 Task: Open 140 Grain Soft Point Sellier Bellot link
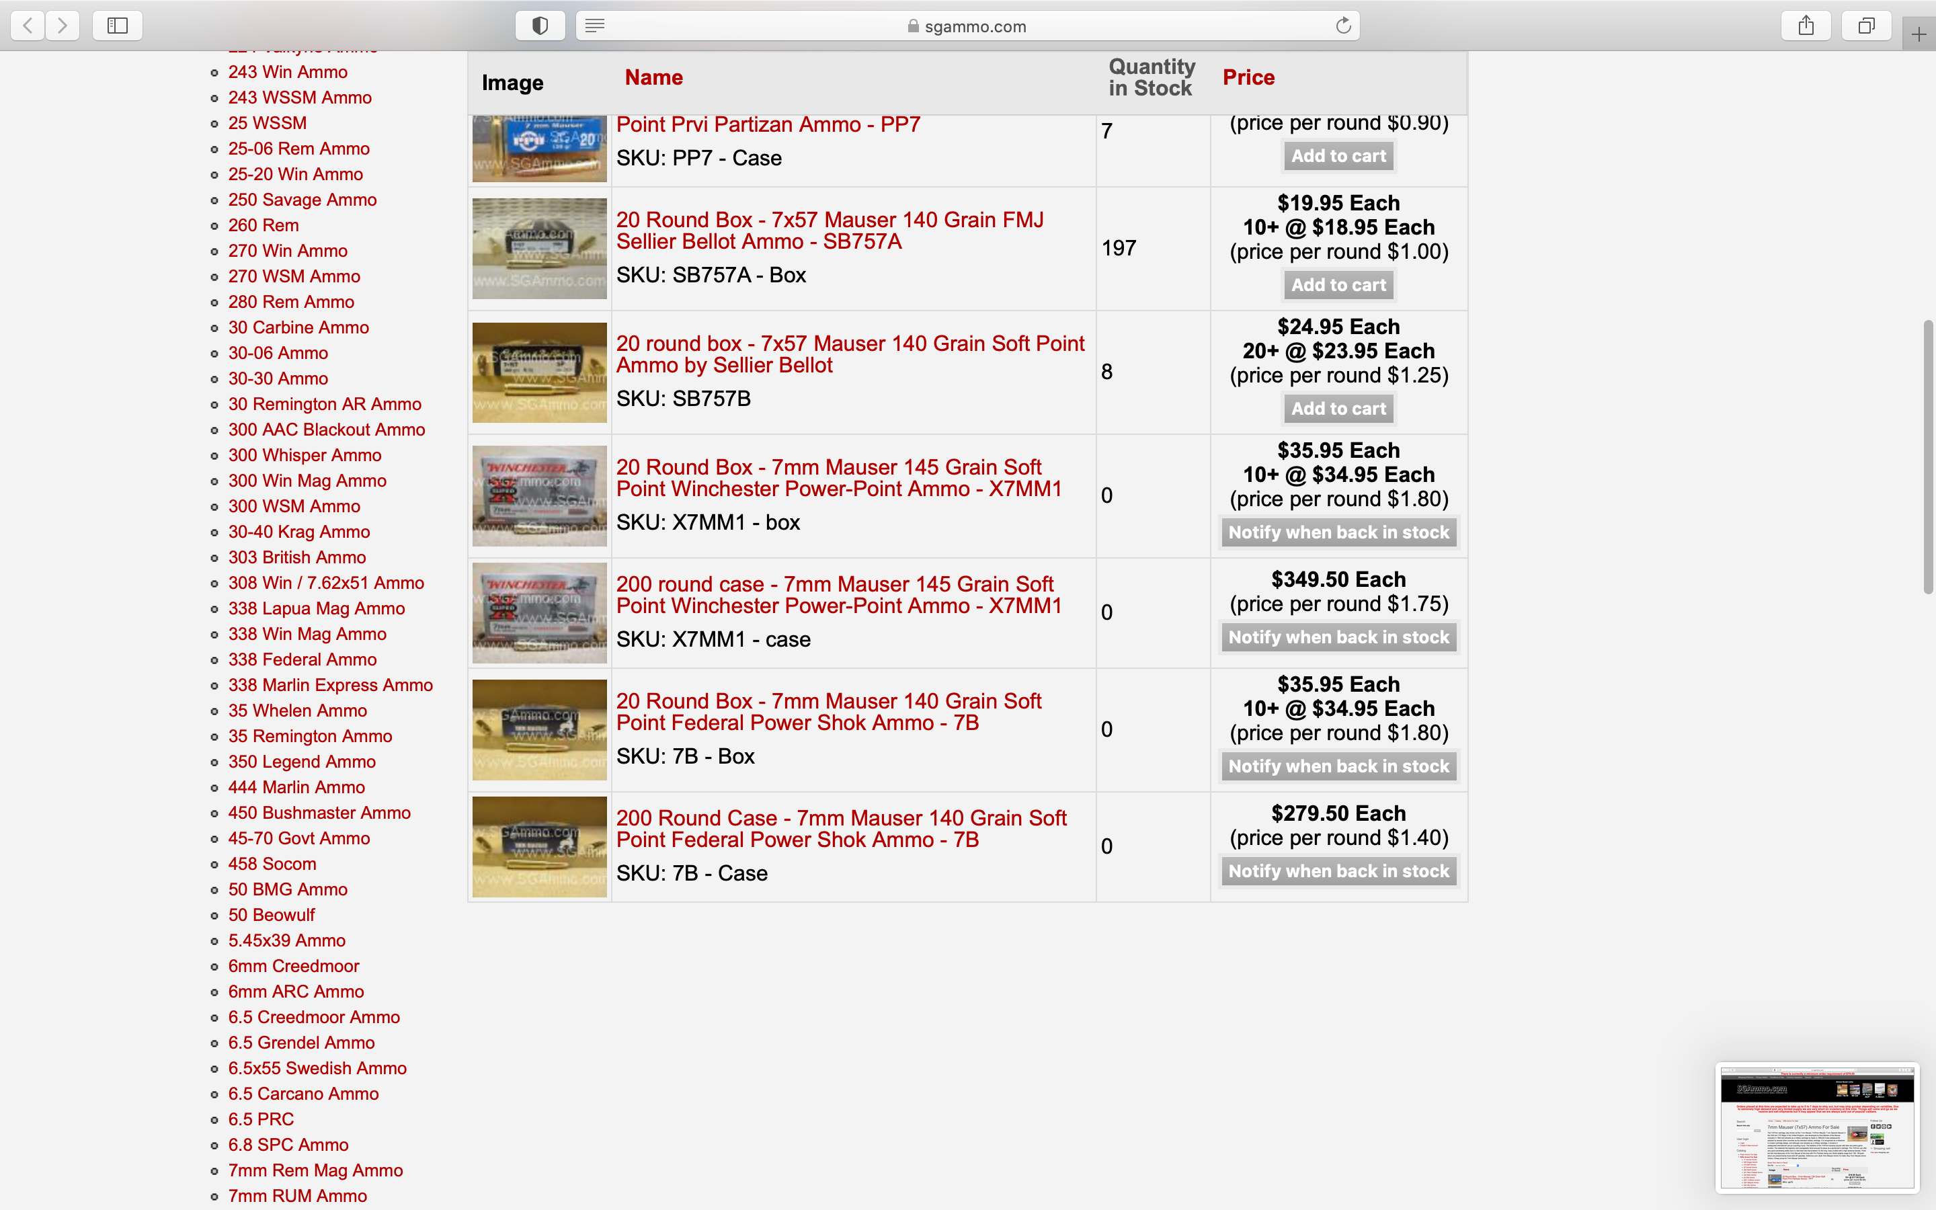(850, 354)
